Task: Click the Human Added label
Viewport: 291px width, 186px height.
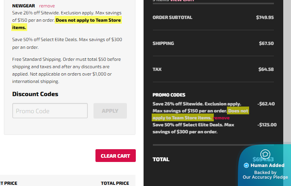Action: [267, 165]
